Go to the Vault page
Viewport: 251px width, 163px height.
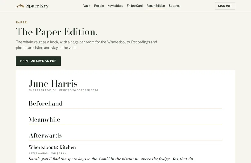coord(87,6)
